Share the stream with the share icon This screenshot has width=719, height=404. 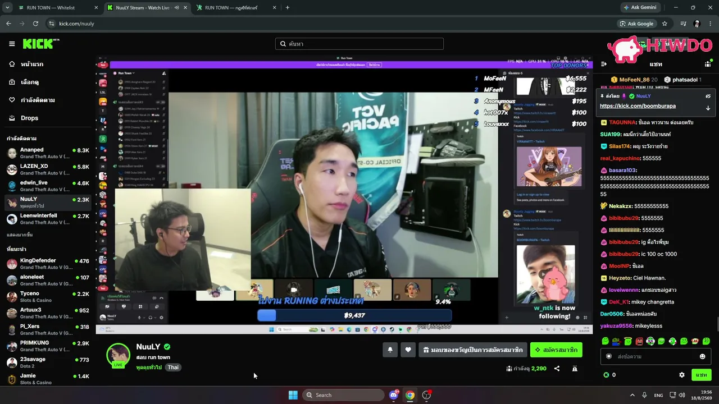click(557, 369)
